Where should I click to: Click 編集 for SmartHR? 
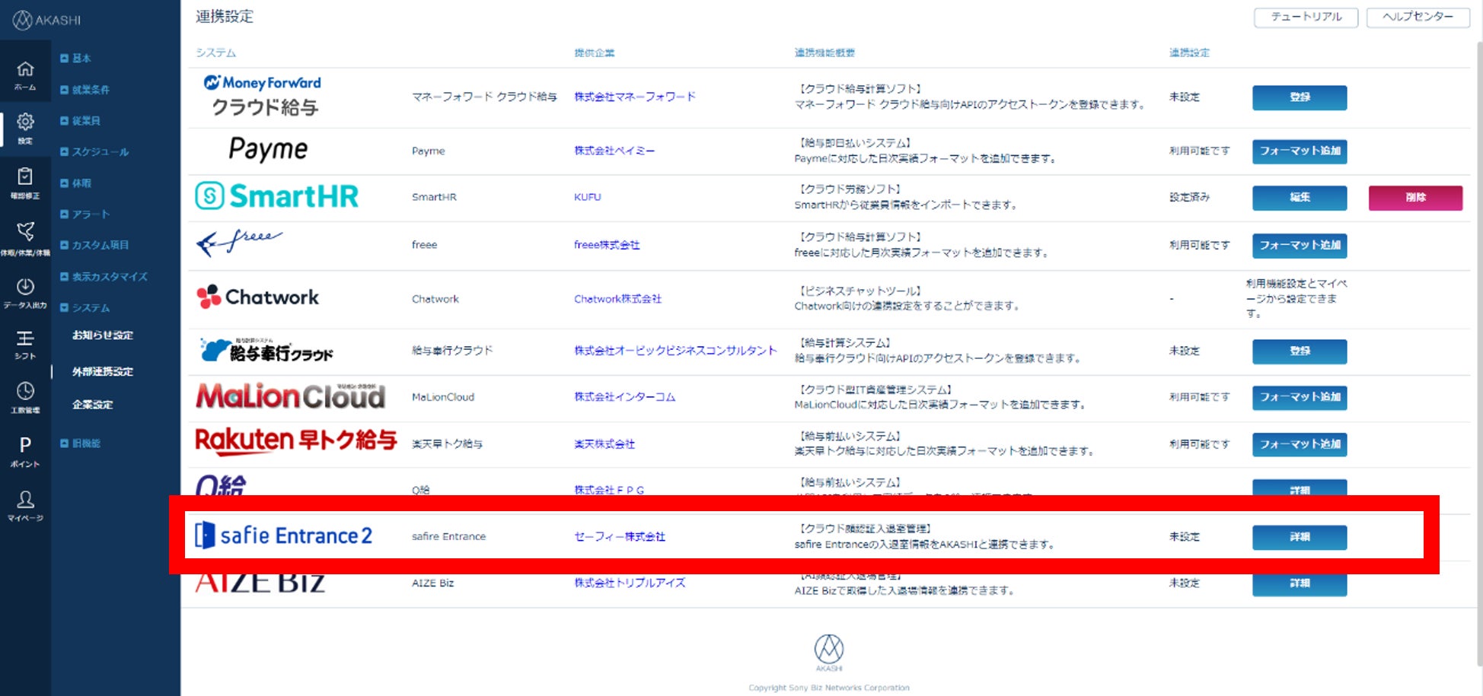(x=1300, y=198)
